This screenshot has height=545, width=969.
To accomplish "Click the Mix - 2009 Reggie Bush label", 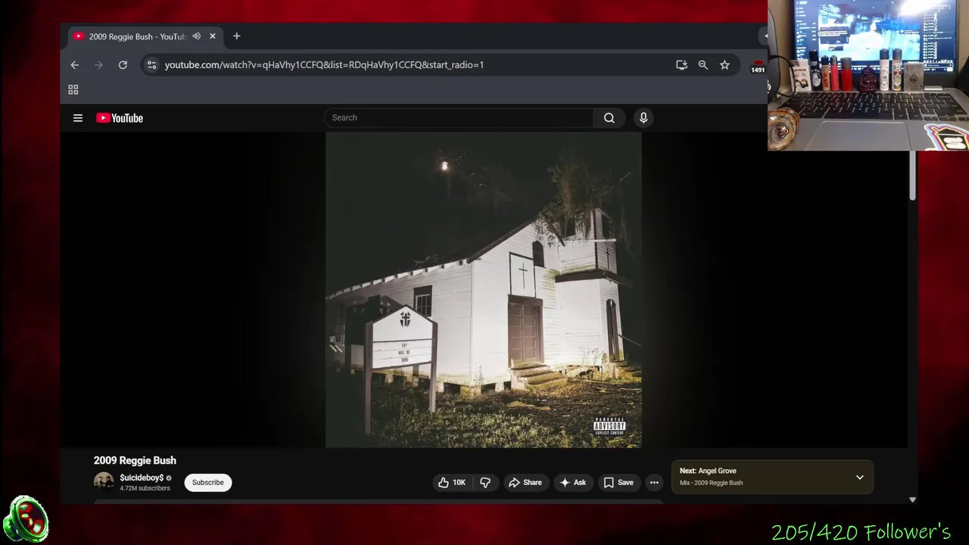I will [x=711, y=483].
